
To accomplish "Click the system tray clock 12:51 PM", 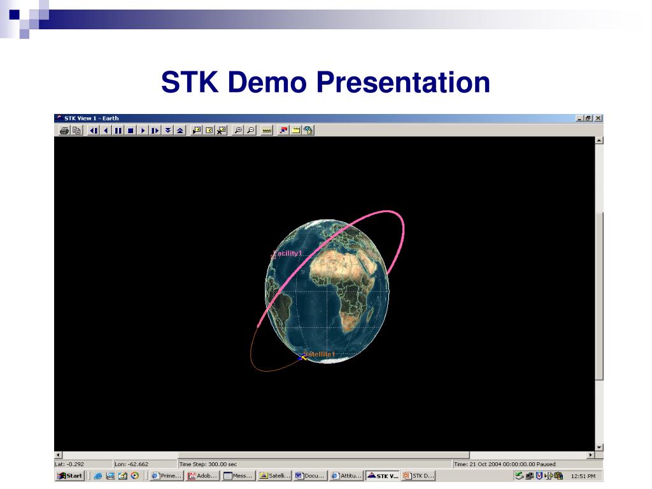I will coord(583,476).
